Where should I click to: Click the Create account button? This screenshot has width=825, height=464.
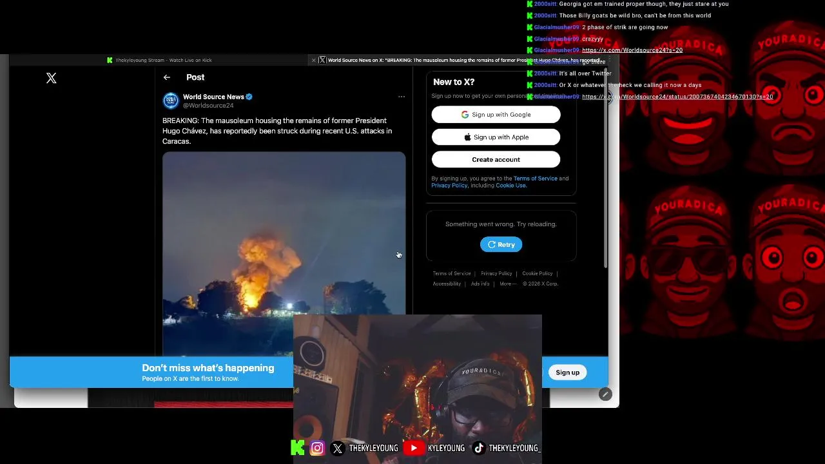pyautogui.click(x=496, y=159)
